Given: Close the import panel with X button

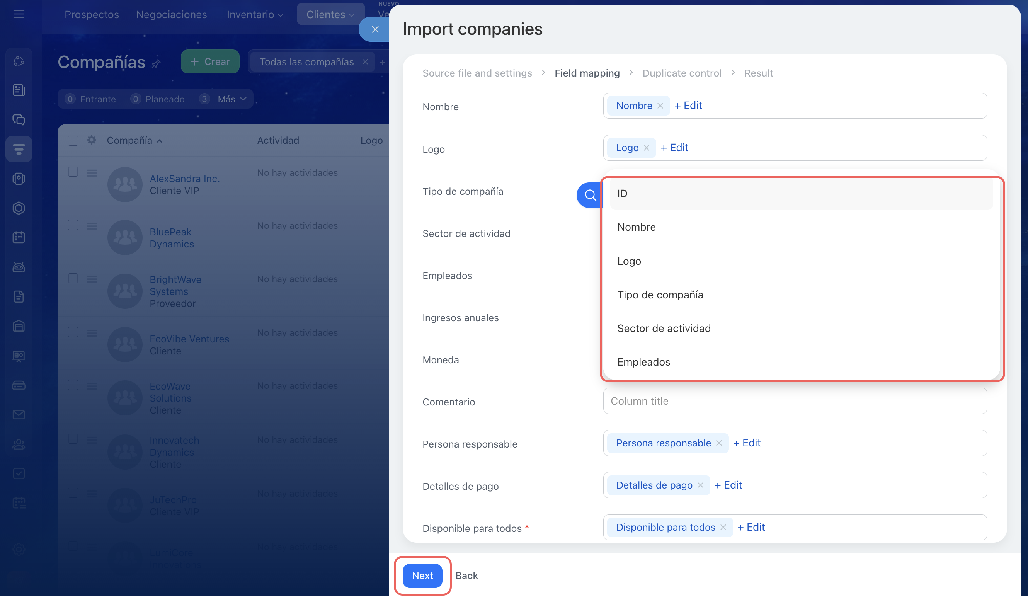Looking at the screenshot, I should [375, 29].
